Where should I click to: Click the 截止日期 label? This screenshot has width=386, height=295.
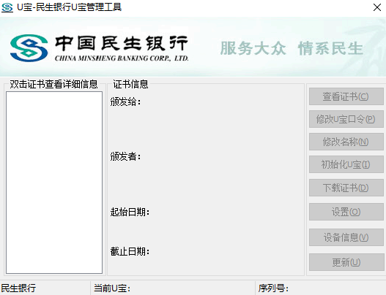130,251
